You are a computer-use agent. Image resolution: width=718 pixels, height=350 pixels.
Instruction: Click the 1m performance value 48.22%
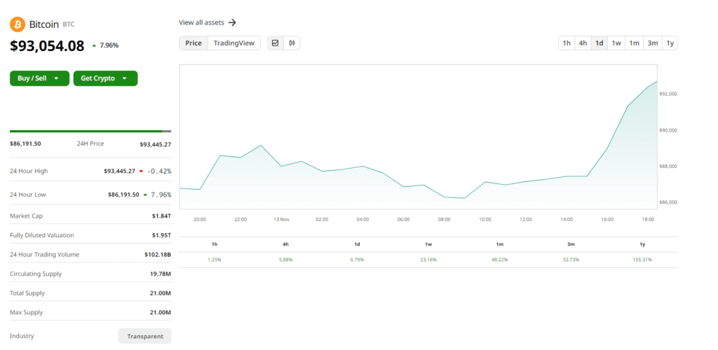point(499,260)
